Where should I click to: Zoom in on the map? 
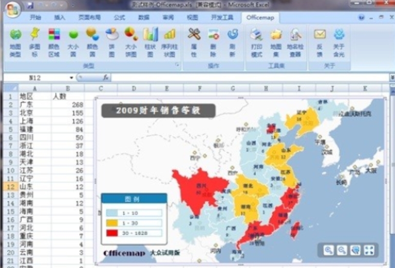coord(328,250)
